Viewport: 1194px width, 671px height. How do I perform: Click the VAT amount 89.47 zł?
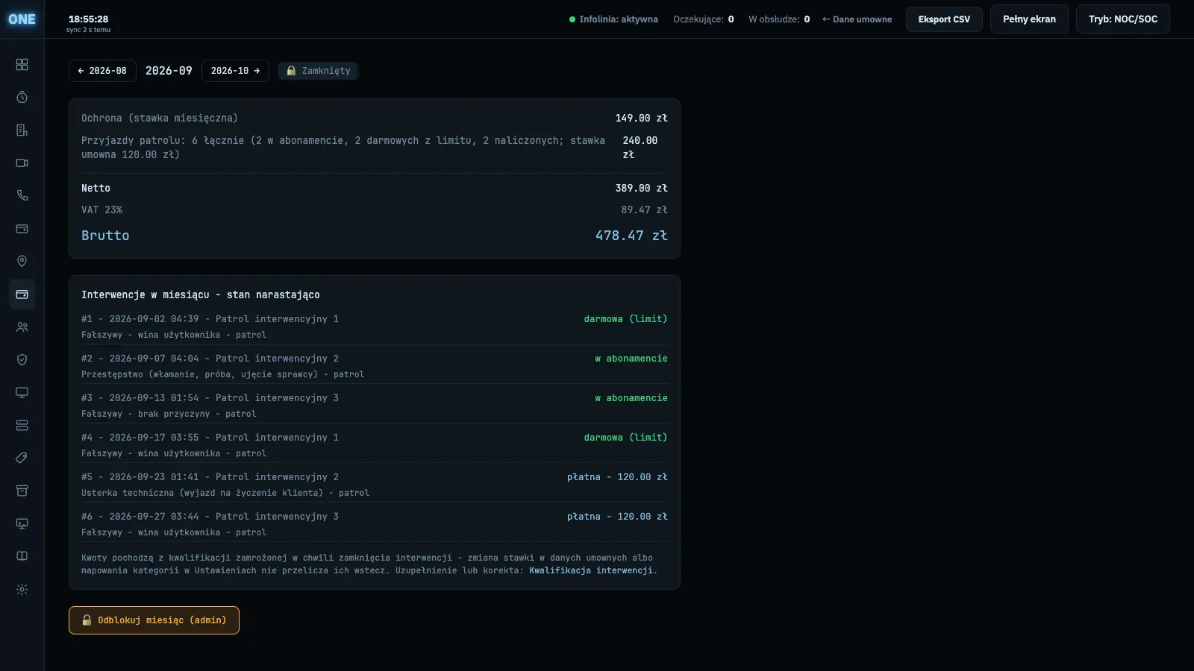coord(644,210)
